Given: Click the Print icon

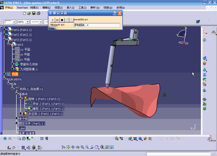Looking at the screenshot, I should (x=38, y=13).
